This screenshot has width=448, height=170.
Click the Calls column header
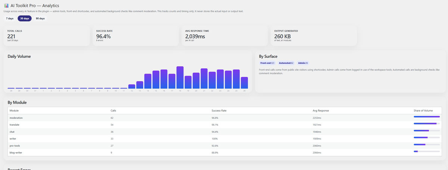(113, 111)
